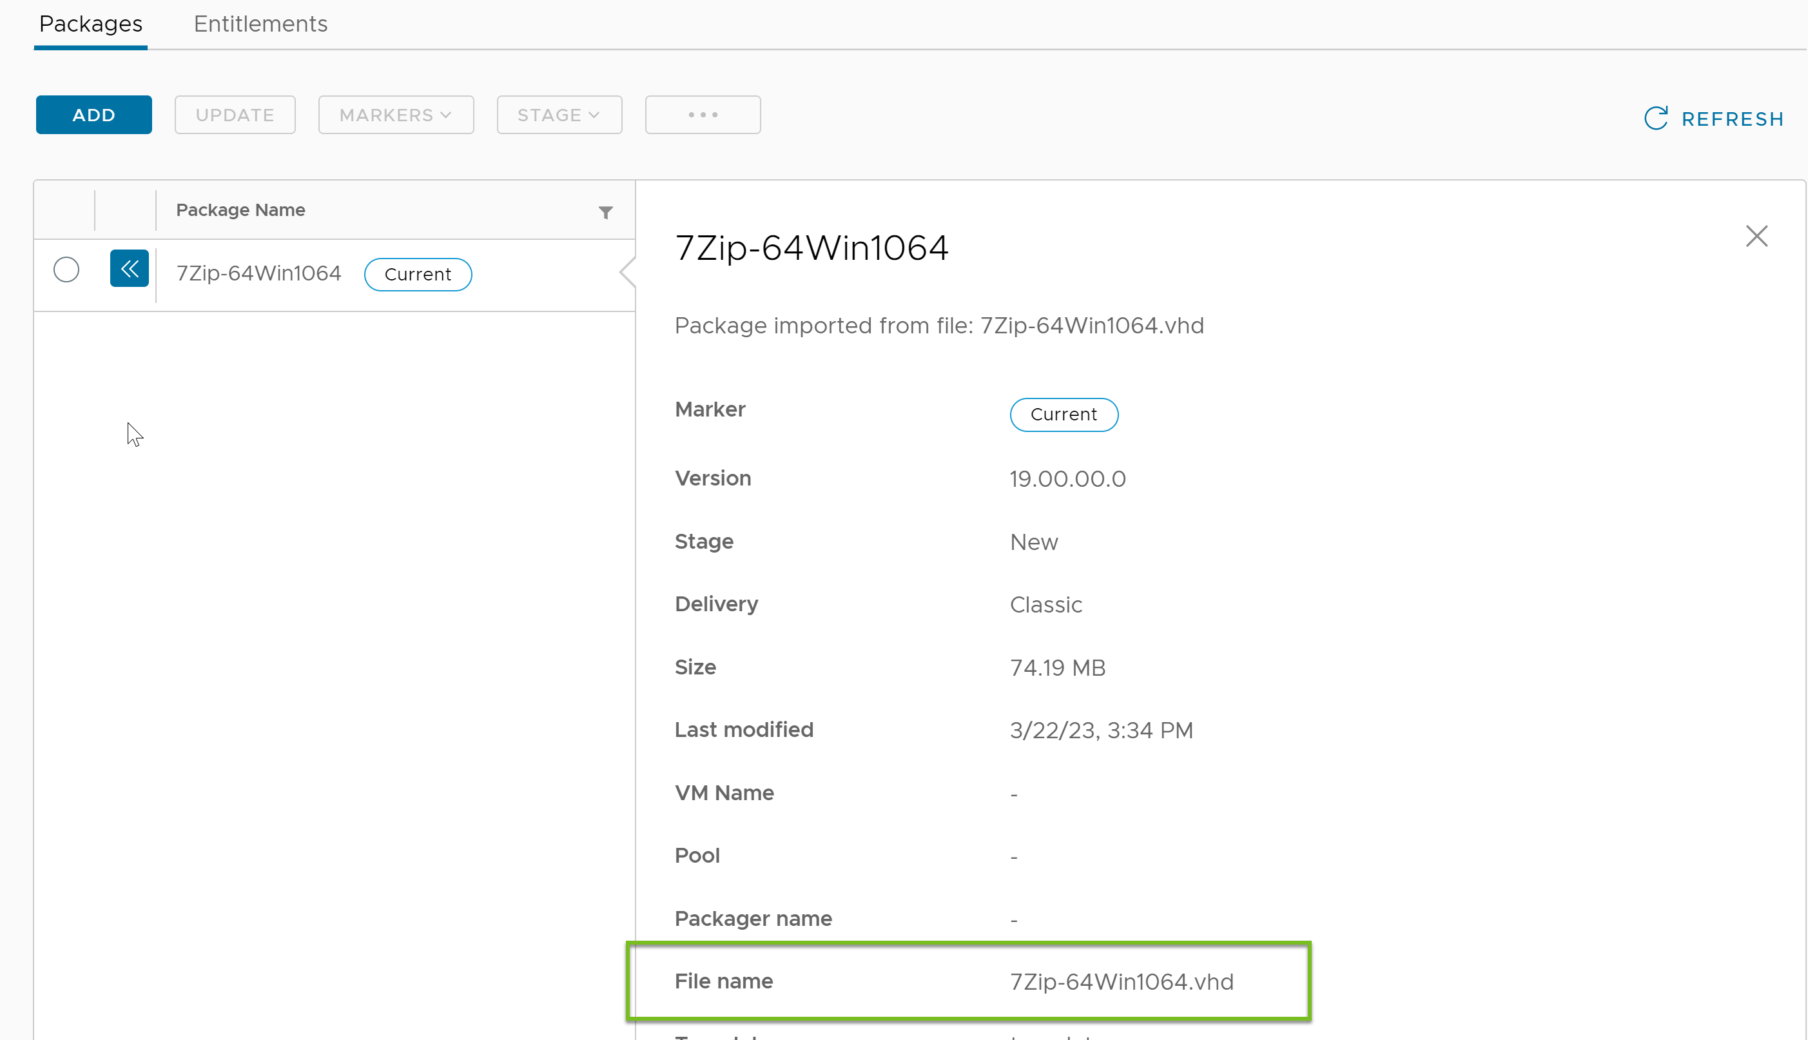This screenshot has height=1040, width=1808.
Task: Switch to the Entitlements tab
Action: [260, 25]
